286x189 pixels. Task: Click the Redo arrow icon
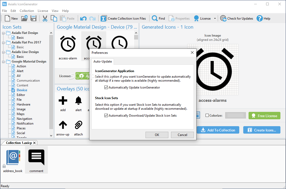(92, 18)
